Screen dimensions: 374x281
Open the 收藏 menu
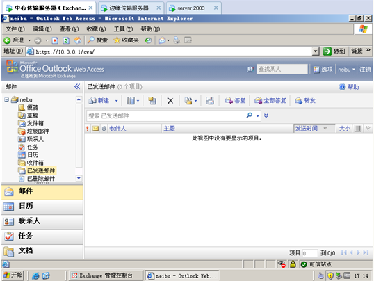[x=96, y=29]
